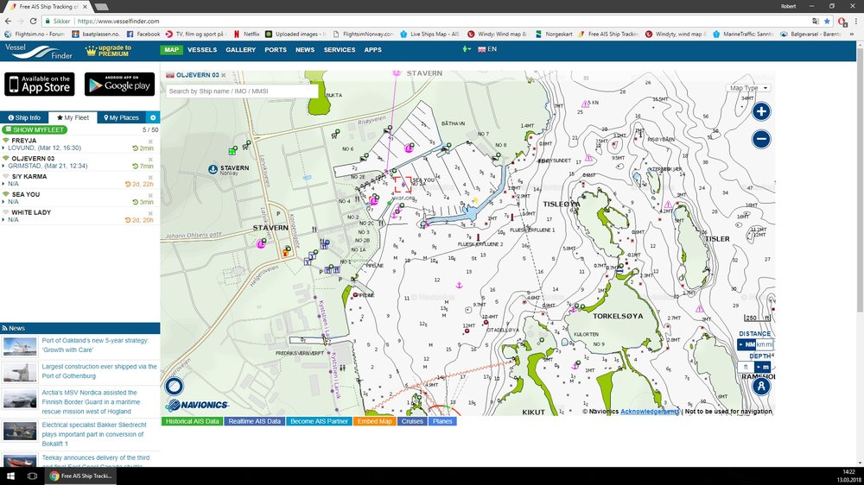This screenshot has width=864, height=485.
Task: Set depth unit to m
Action: click(764, 367)
